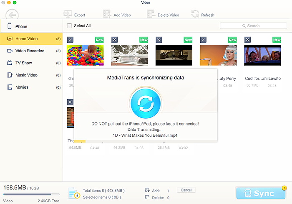
Task: Click the New badge on the ball pit video
Action: pos(99,40)
